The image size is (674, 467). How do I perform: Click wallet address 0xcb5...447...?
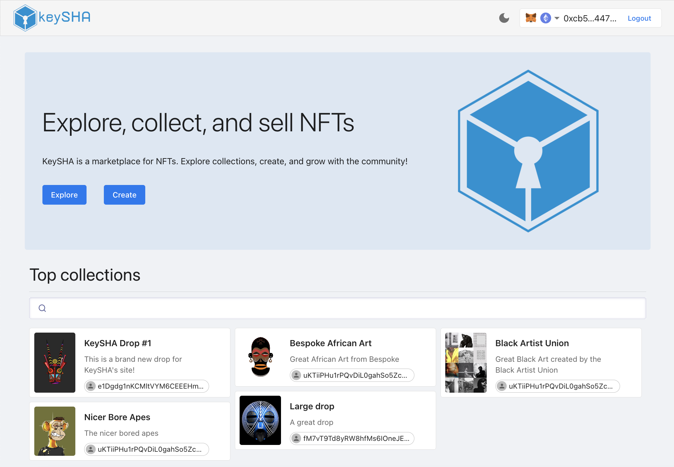(590, 18)
